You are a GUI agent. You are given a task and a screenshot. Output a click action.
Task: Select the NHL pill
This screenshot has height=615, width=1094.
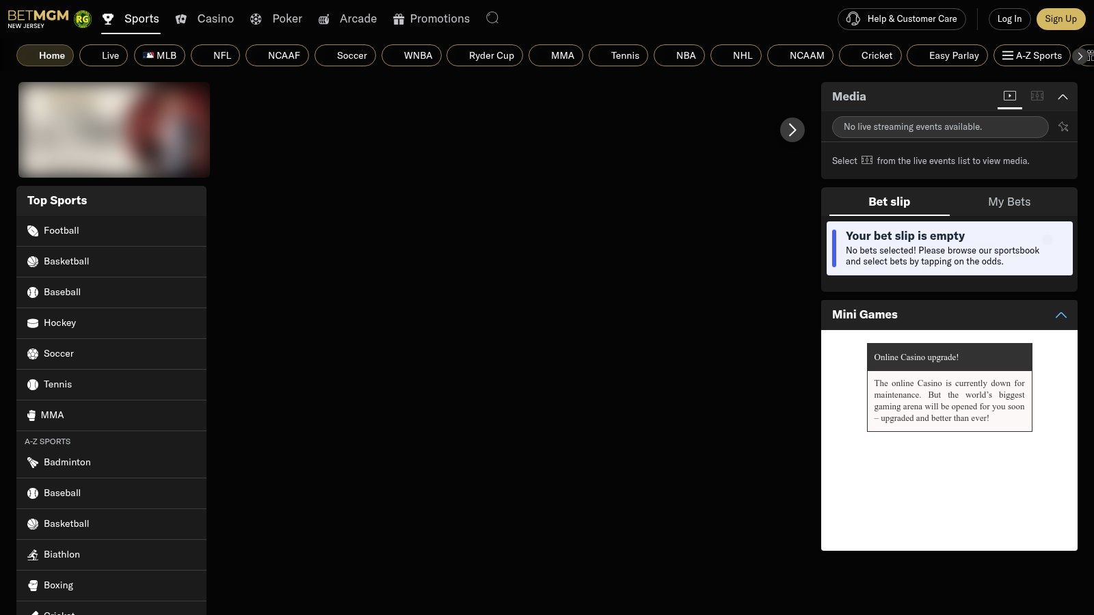tap(736, 55)
